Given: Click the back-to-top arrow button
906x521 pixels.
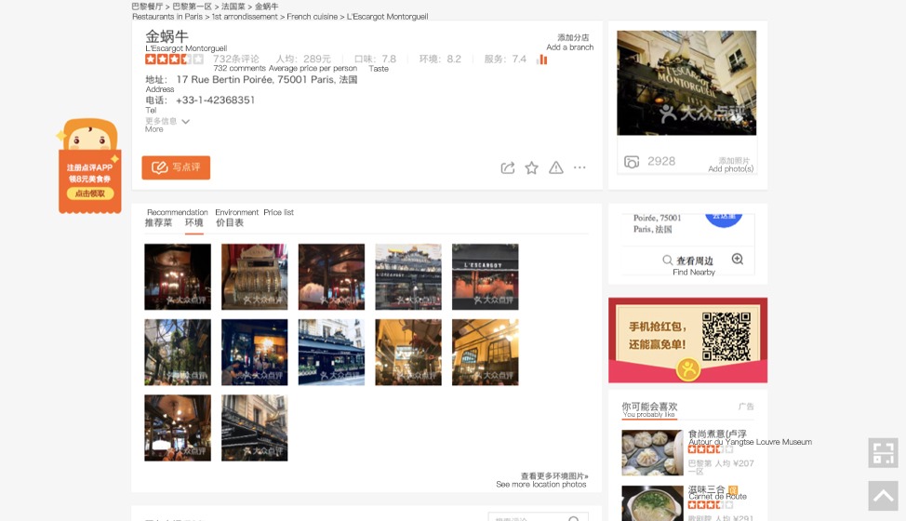Looking at the screenshot, I should click(x=883, y=496).
